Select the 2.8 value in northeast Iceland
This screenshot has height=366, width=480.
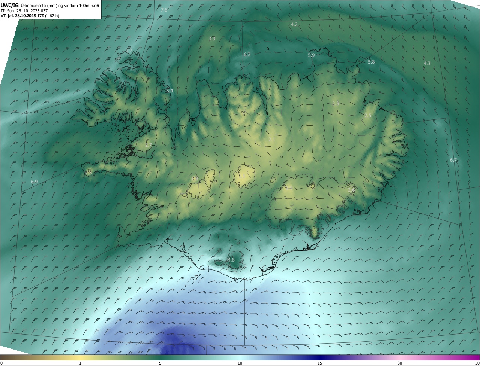tap(336, 104)
